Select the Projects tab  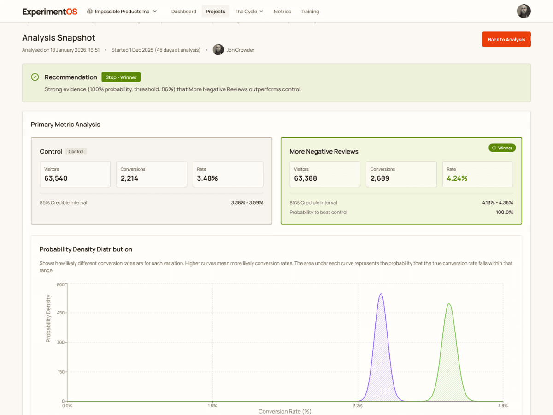[x=215, y=11]
